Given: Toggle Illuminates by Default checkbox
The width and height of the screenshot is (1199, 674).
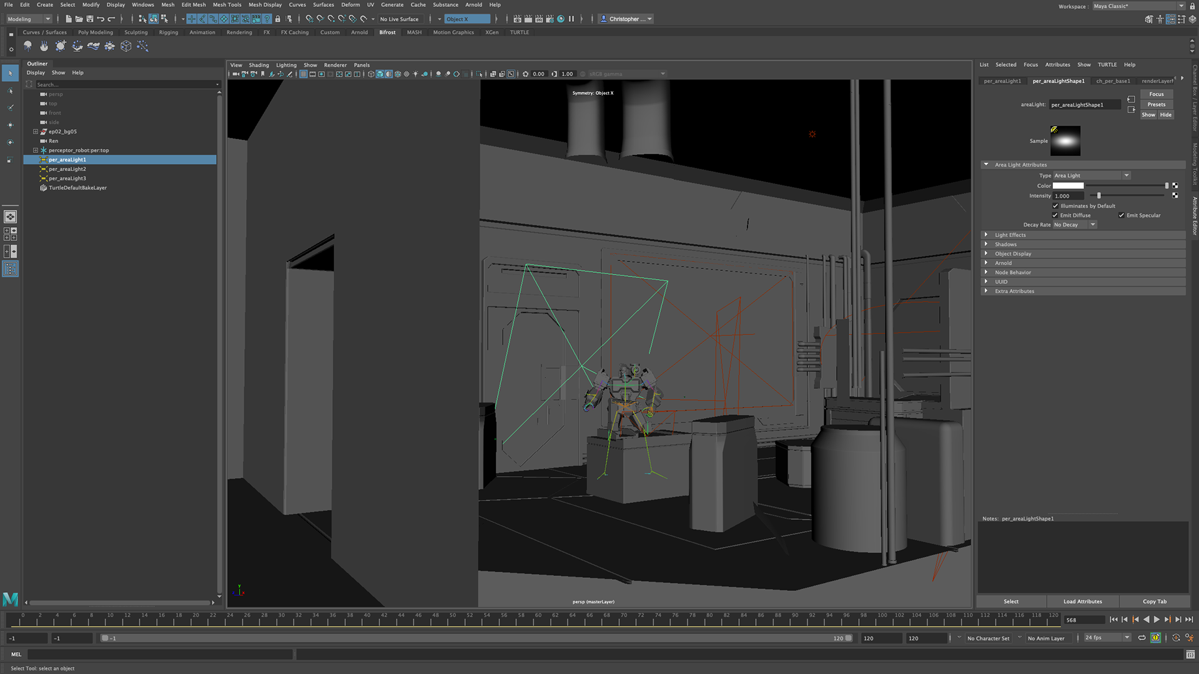Looking at the screenshot, I should click(1055, 206).
